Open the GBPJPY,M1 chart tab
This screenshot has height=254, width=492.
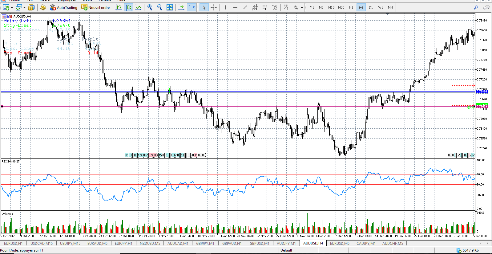point(205,243)
